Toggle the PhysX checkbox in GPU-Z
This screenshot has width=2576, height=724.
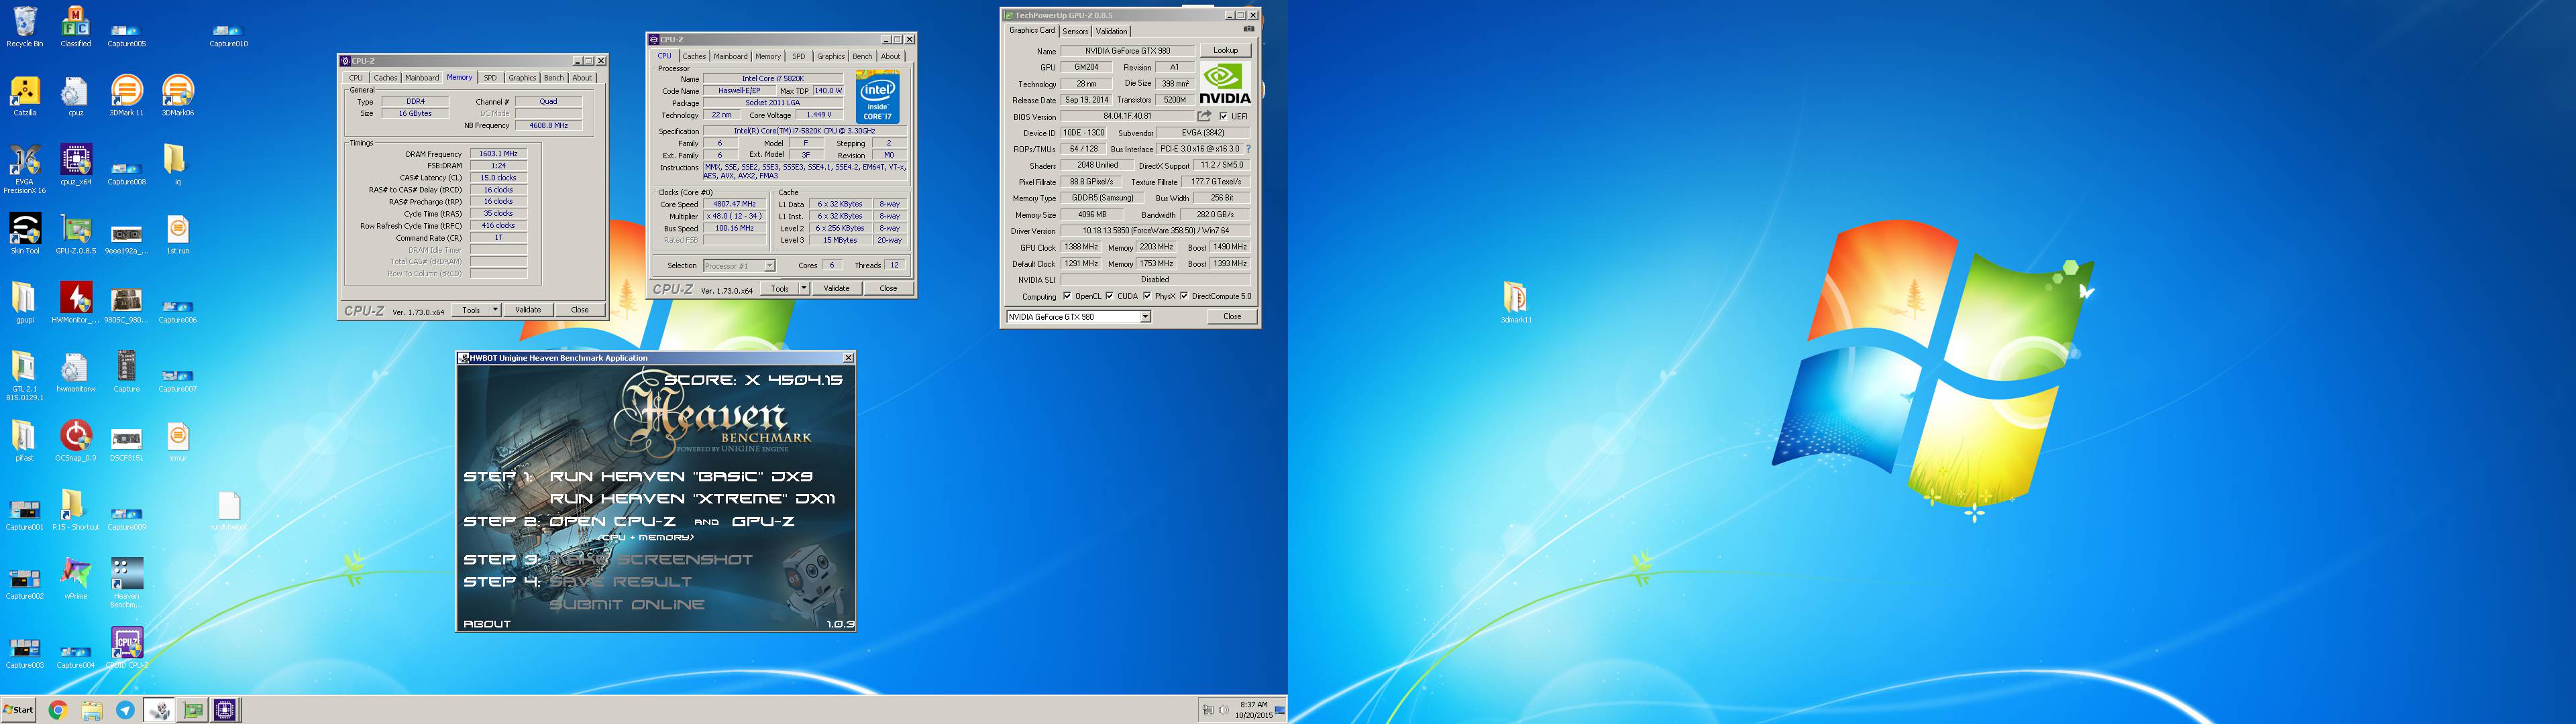point(1147,296)
